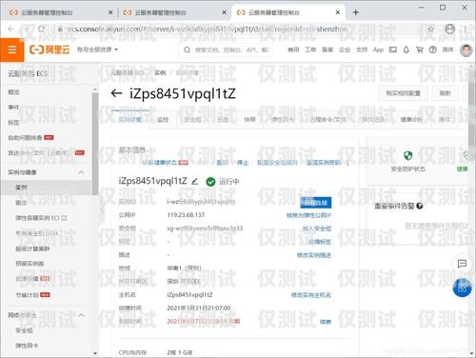Edit instance name with pencil icon
This screenshot has width=476, height=358.
tap(195, 181)
